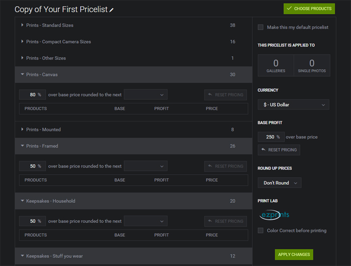Click Base Profit Reset Pricing button
The image size is (351, 266).
click(279, 150)
